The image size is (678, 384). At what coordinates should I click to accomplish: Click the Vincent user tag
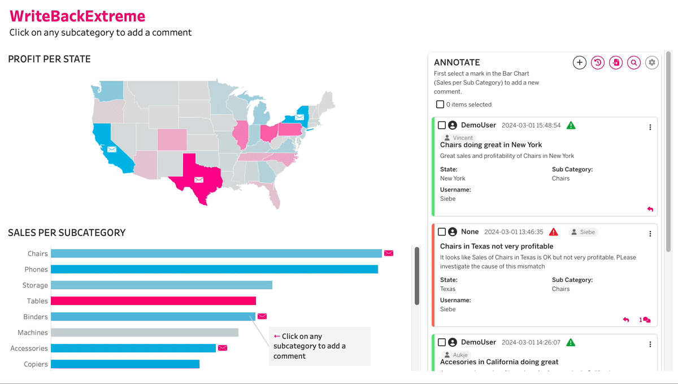point(458,137)
